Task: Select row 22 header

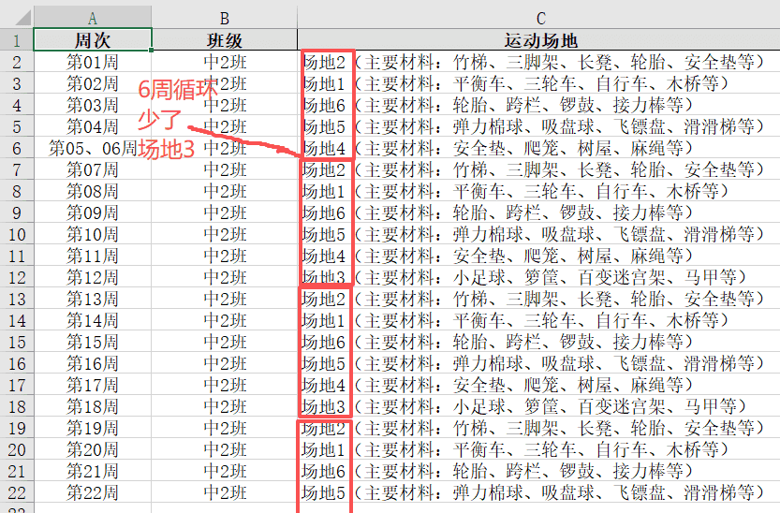Action: (x=17, y=492)
